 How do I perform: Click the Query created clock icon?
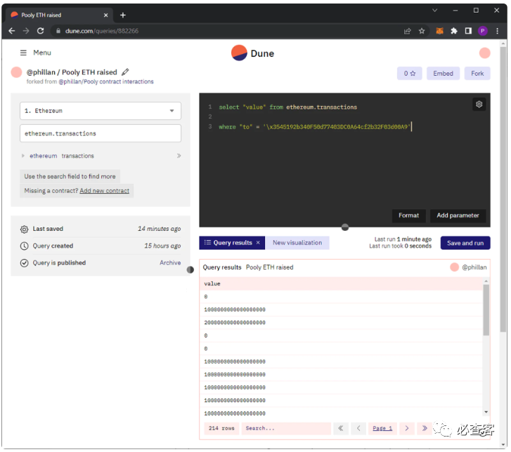(24, 246)
